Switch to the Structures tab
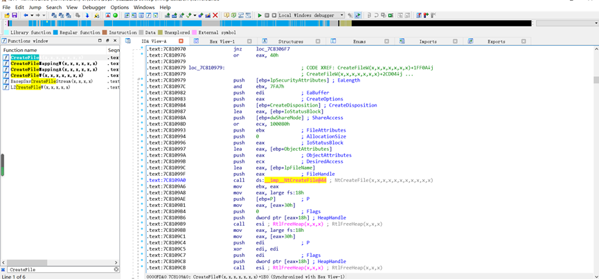Viewport: 599px width, 279px height. tap(290, 42)
